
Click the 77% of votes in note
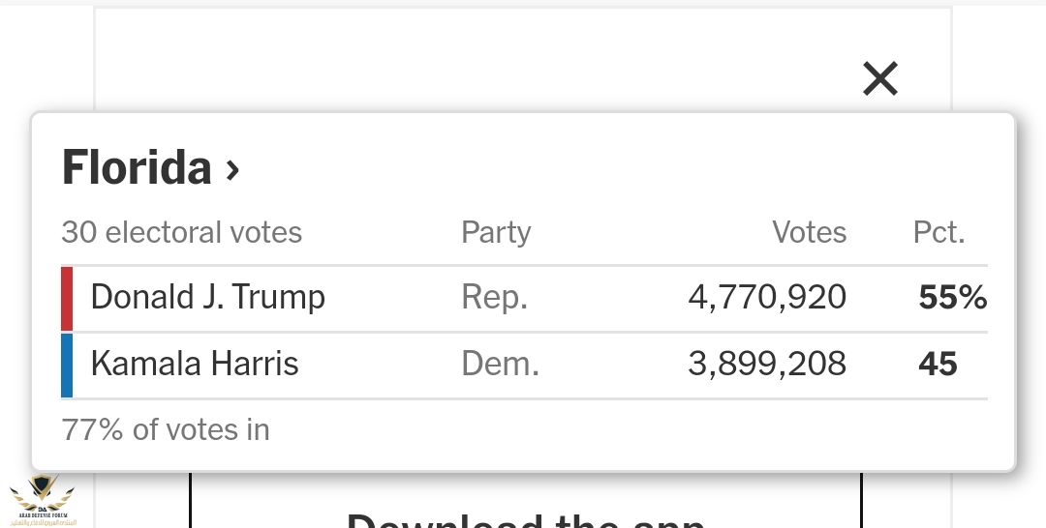pos(166,429)
